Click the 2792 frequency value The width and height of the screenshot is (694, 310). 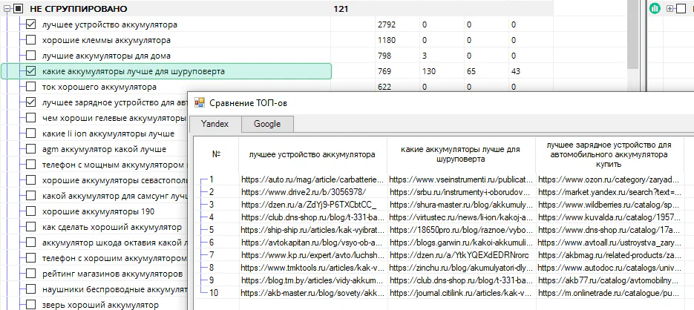point(387,24)
